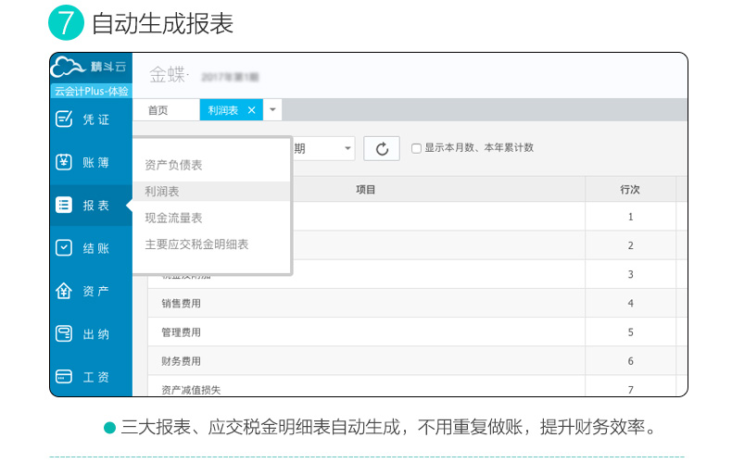Click the refresh button in toolbar

[x=382, y=148]
